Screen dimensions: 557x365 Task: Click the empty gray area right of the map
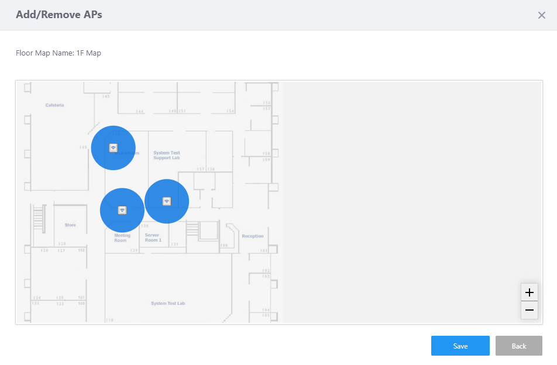(x=410, y=193)
